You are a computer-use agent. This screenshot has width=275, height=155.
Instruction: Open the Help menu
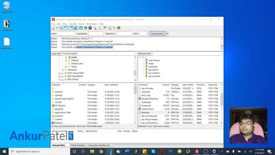(x=101, y=24)
